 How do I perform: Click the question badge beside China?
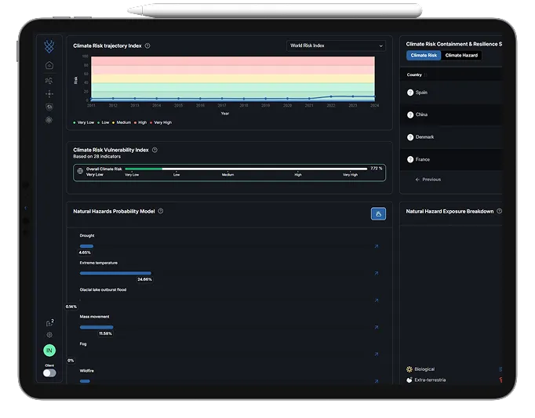coord(410,115)
